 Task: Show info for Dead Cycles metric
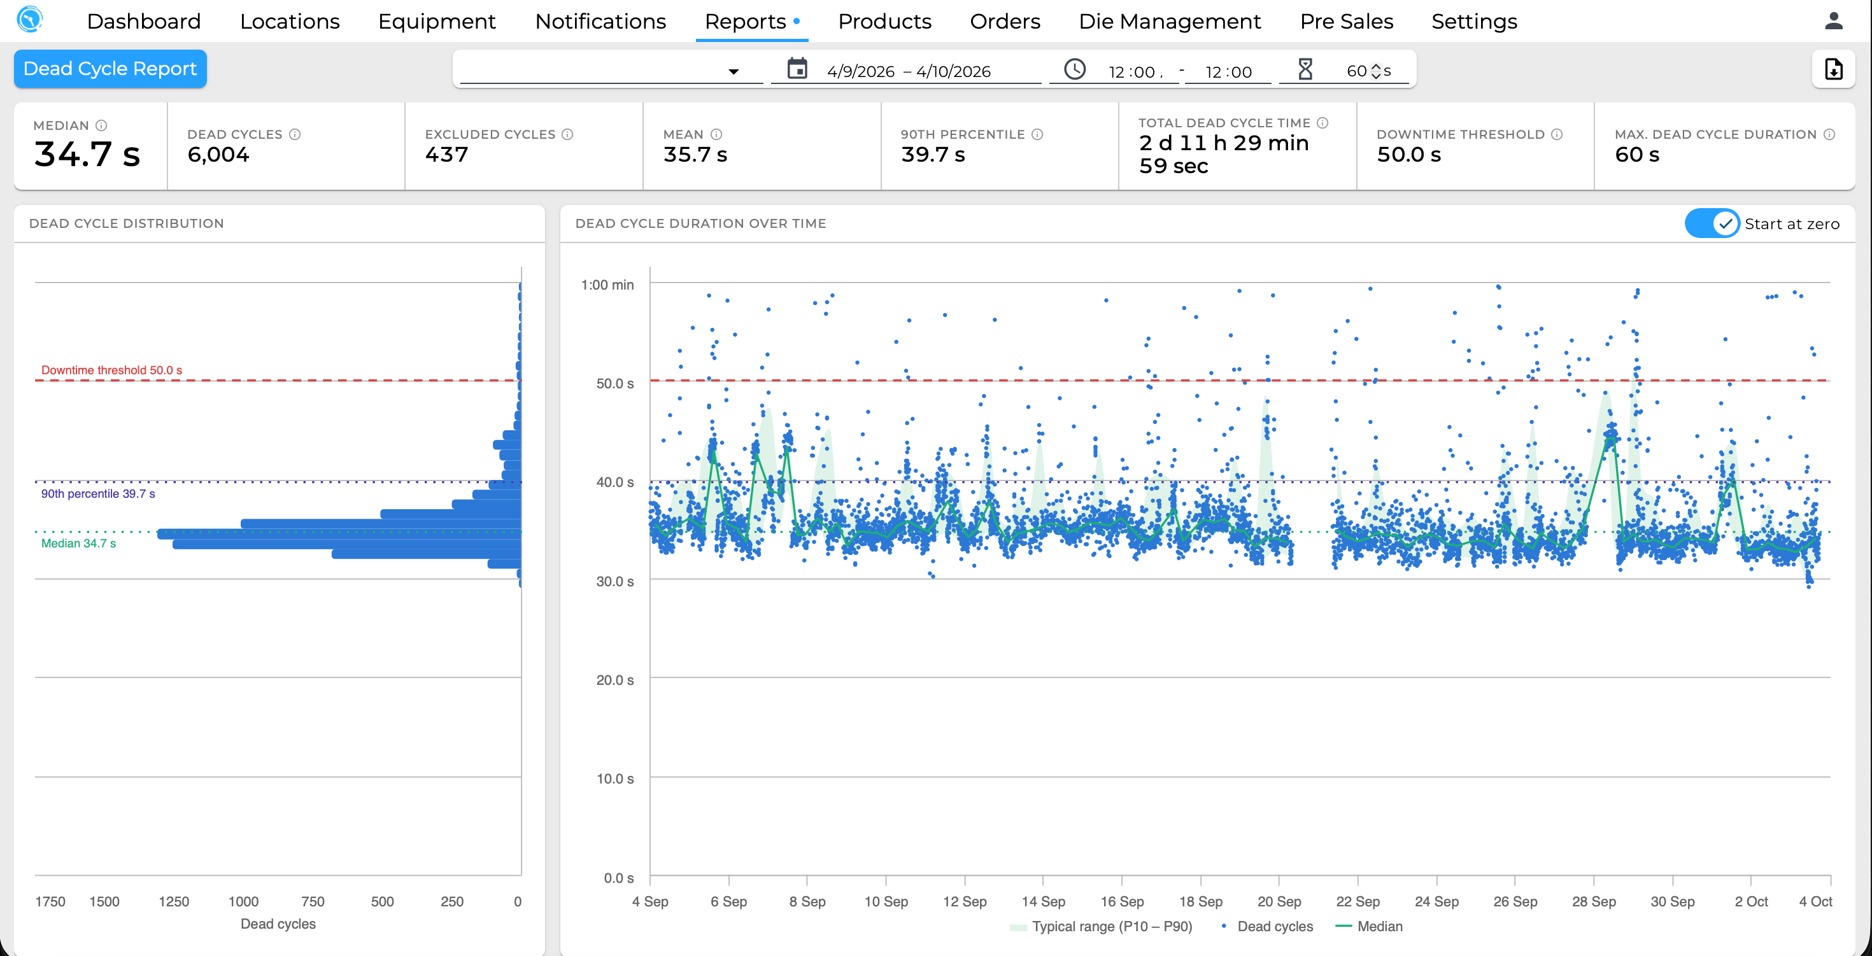294,134
